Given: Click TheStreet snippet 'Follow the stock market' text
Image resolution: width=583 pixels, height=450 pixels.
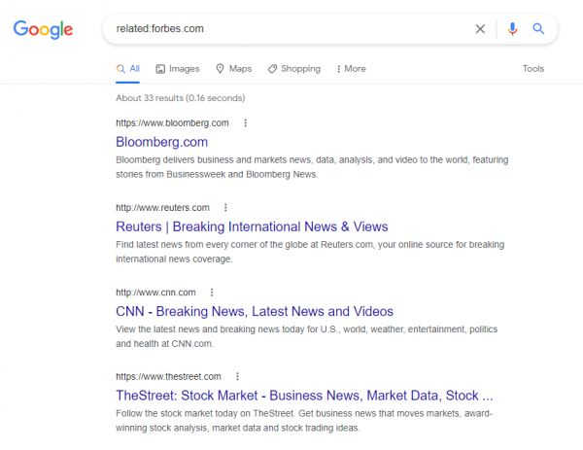Looking at the screenshot, I should click(x=304, y=421).
